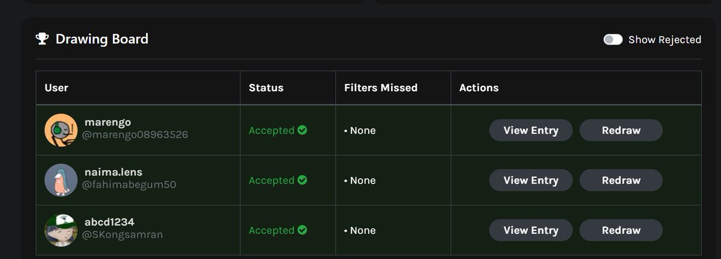Click naima.lens's profile avatar
This screenshot has width=721, height=259.
point(61,180)
